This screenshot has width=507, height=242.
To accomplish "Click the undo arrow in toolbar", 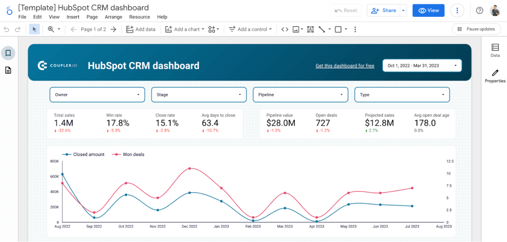I will pyautogui.click(x=6, y=29).
